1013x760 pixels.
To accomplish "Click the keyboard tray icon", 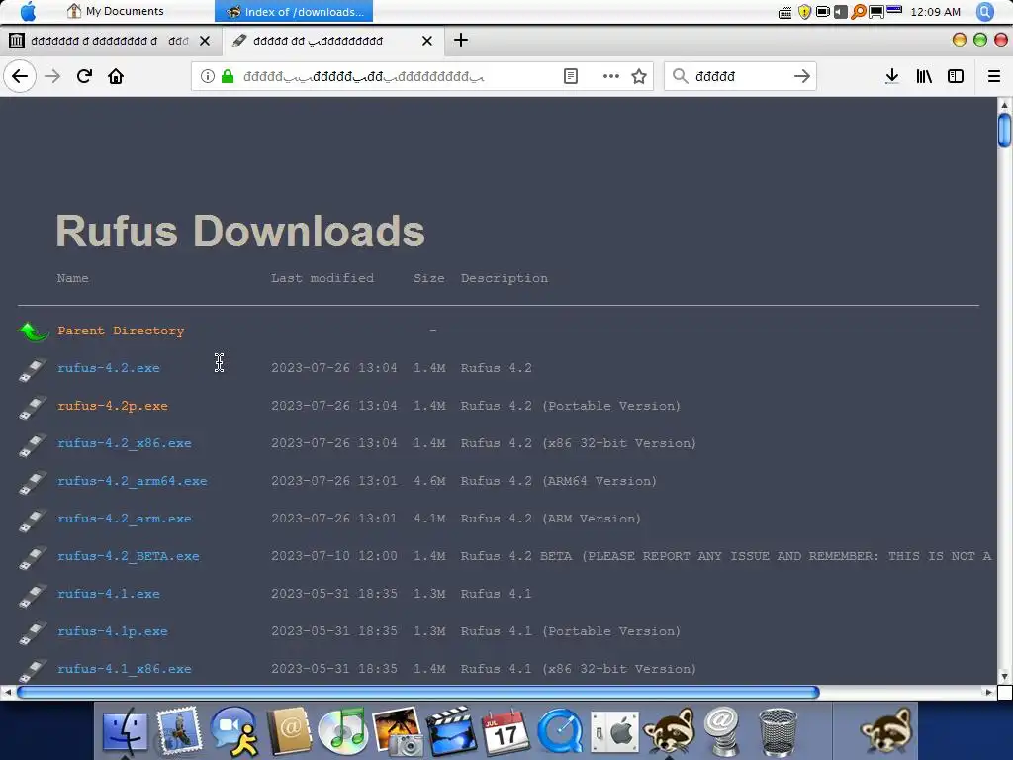I will pyautogui.click(x=784, y=12).
